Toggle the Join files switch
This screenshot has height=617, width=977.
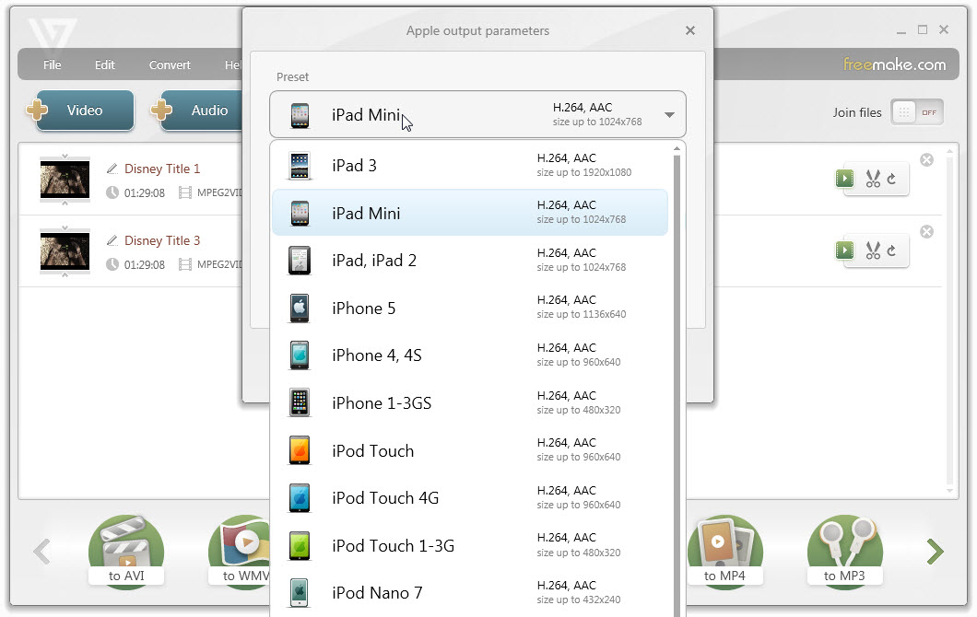pos(916,112)
